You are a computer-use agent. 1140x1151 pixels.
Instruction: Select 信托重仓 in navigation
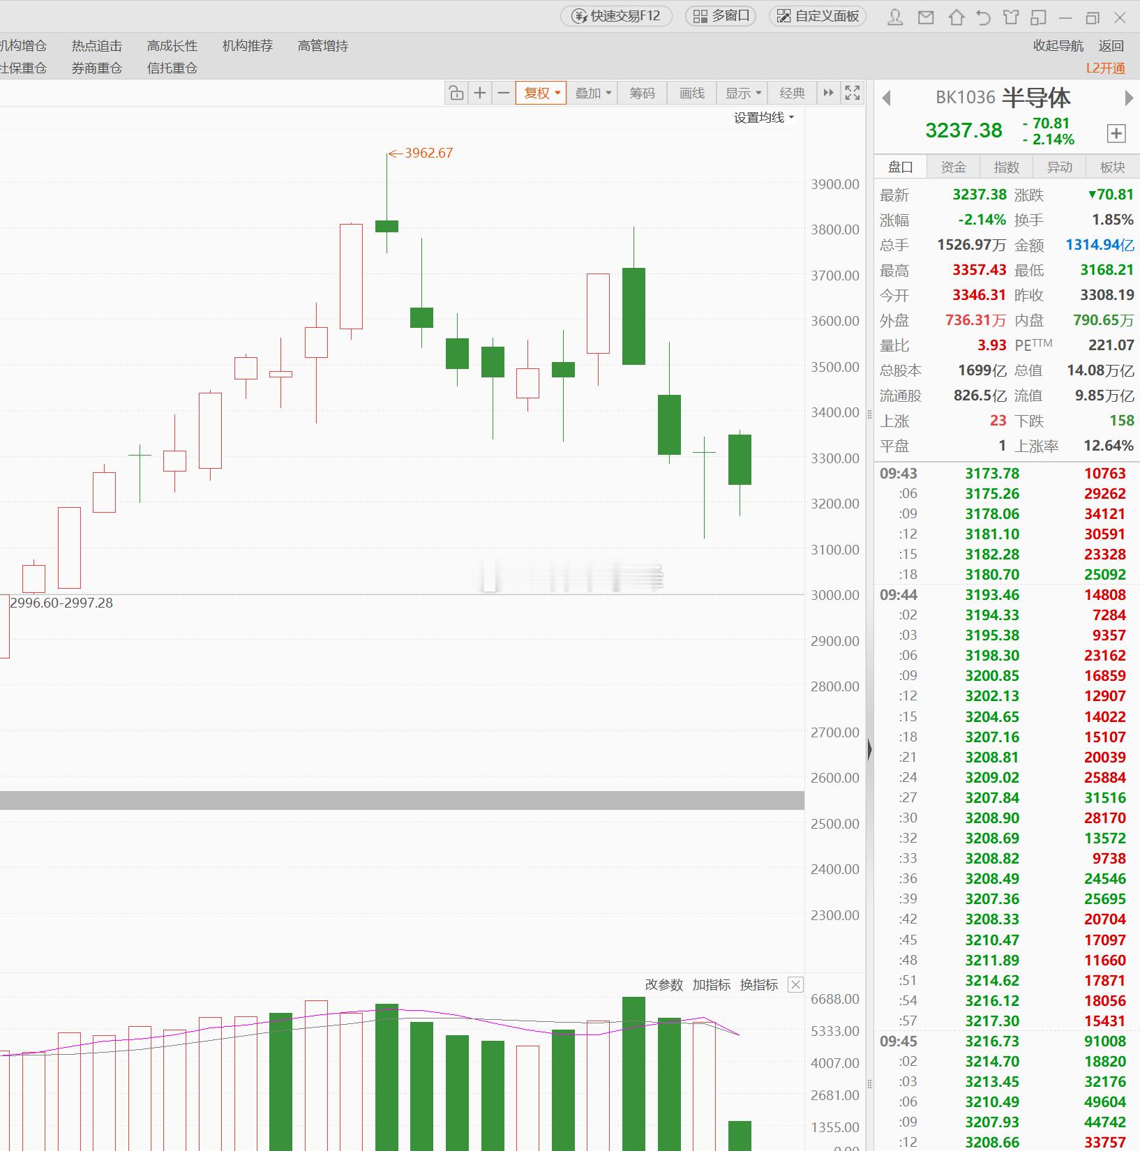(x=172, y=68)
